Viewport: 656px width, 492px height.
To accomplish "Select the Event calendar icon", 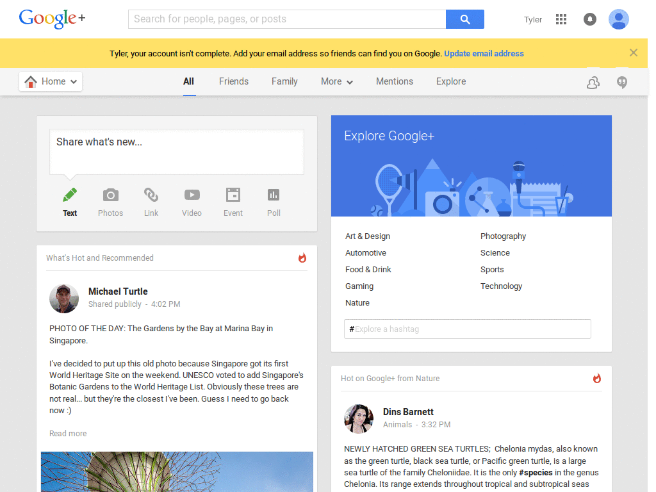I will click(233, 195).
